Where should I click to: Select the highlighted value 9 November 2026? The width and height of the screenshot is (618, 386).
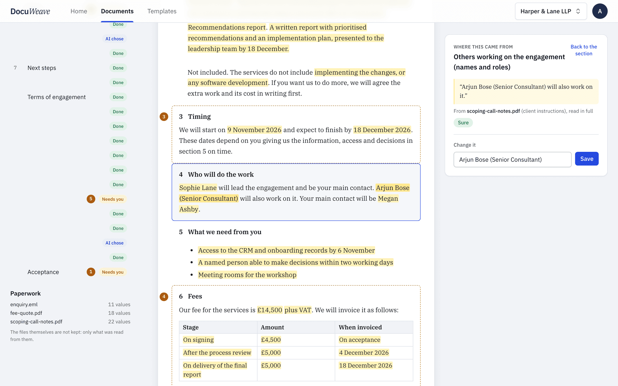pyautogui.click(x=254, y=130)
